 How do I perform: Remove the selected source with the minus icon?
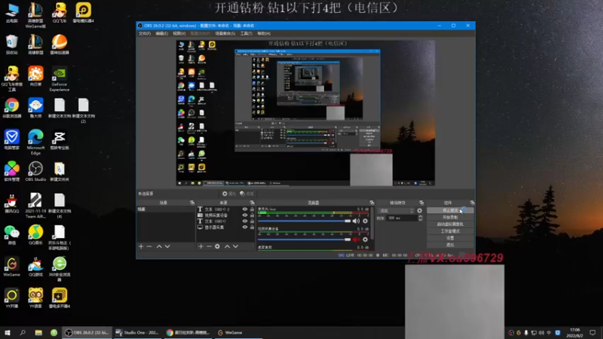click(x=209, y=246)
